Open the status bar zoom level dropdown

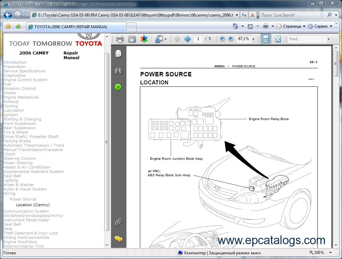tap(331, 253)
